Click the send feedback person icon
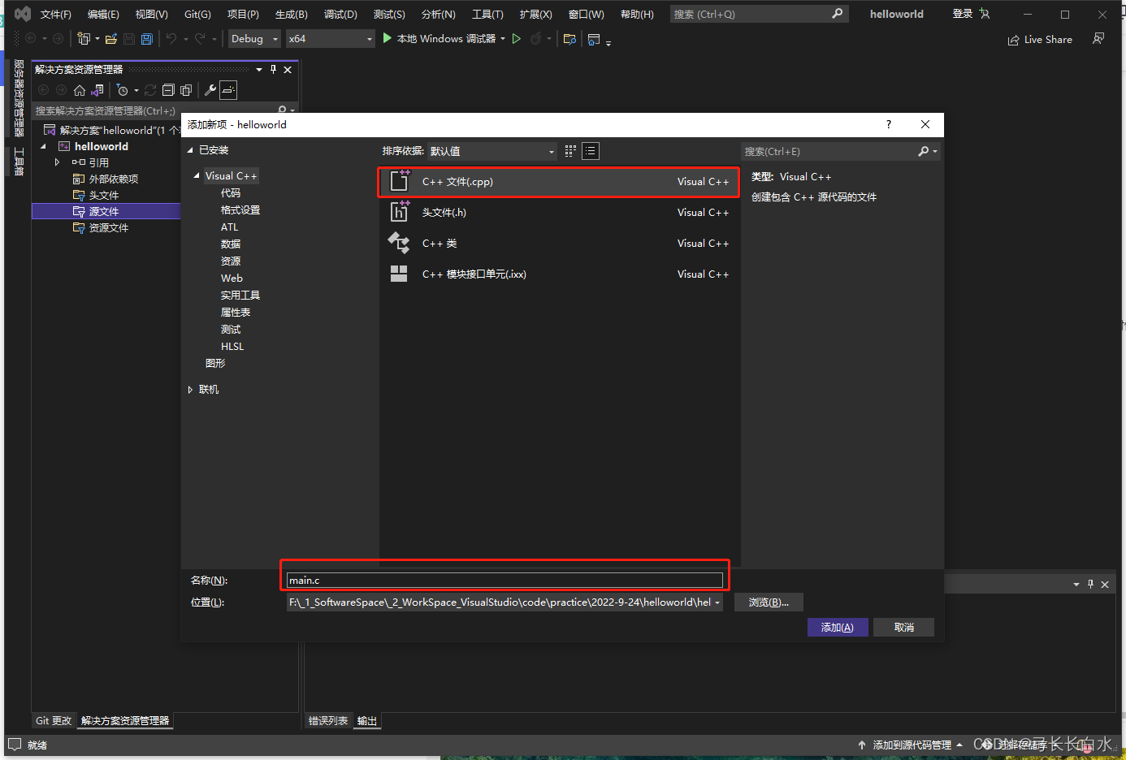The image size is (1126, 760). point(1098,39)
